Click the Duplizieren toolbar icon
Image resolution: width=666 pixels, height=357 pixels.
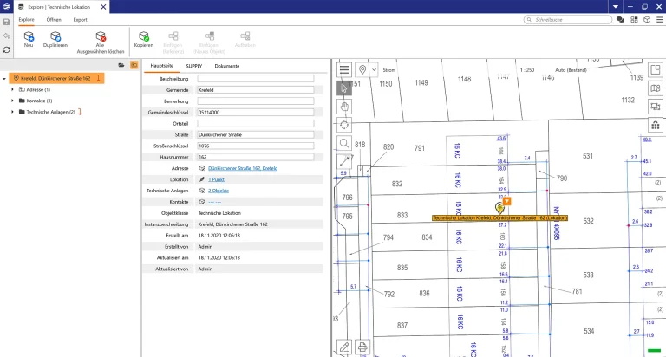pyautogui.click(x=55, y=37)
